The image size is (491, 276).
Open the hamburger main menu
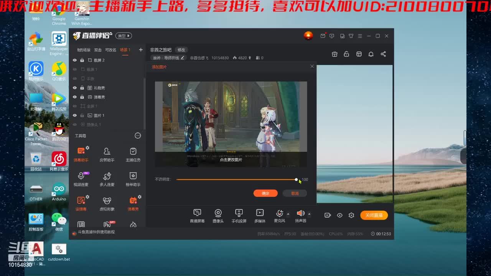[x=360, y=36]
